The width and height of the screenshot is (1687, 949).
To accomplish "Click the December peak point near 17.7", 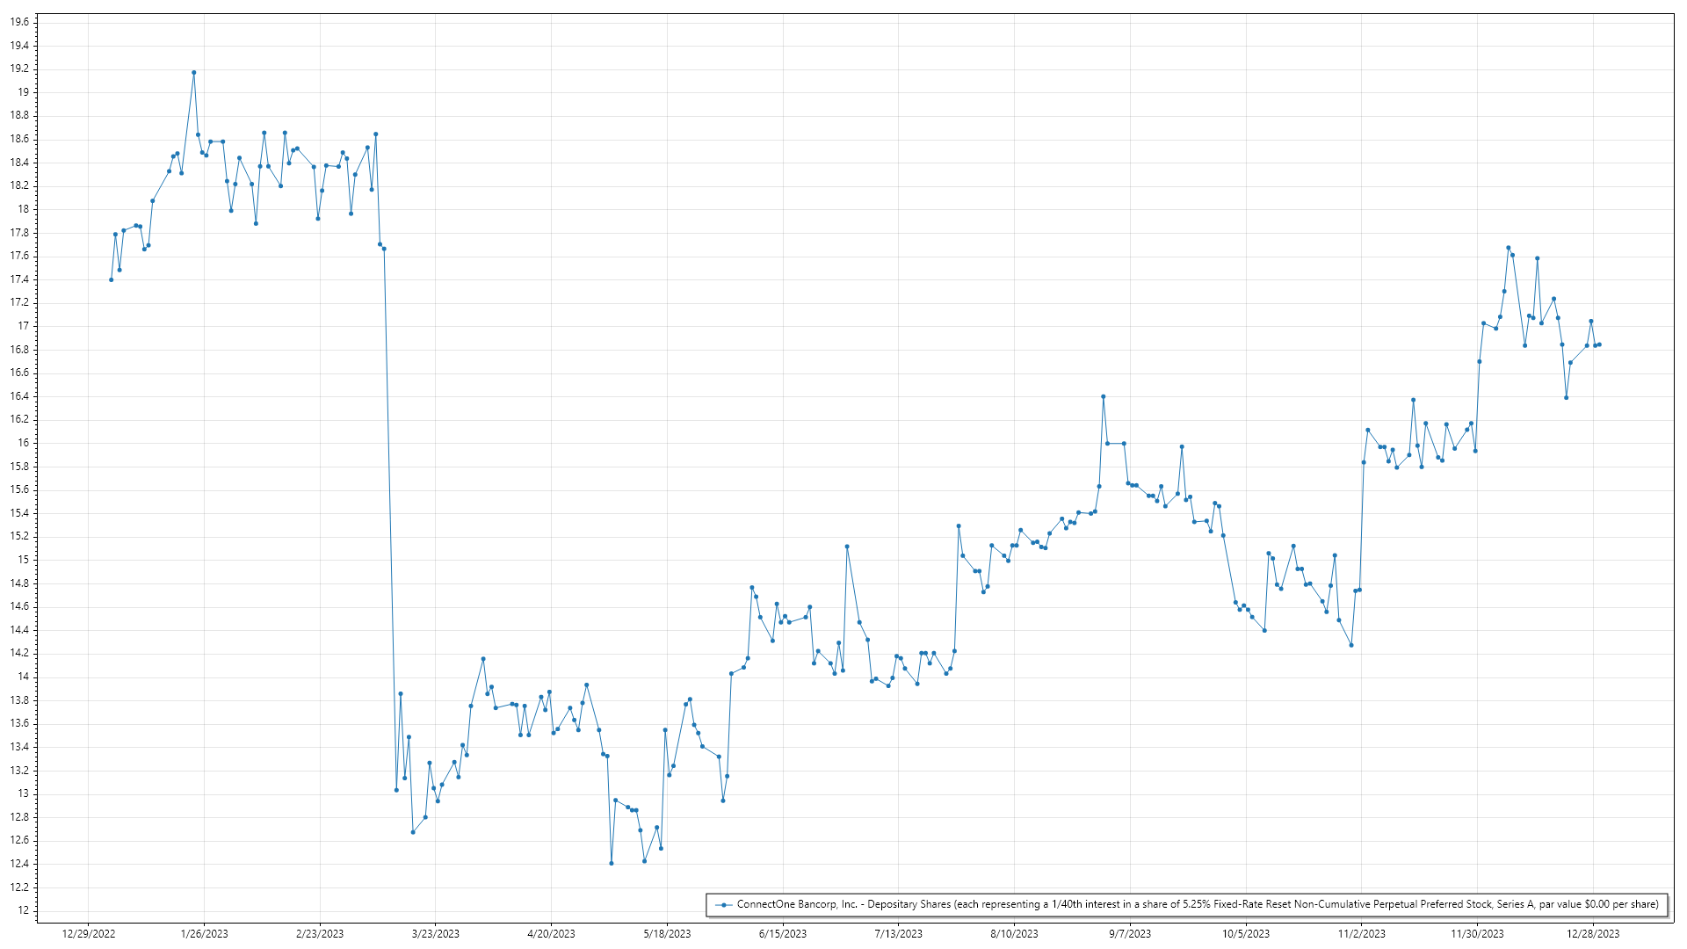I will pos(1508,248).
